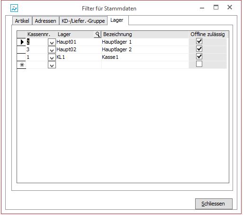Switch to the Adressen tab

pyautogui.click(x=45, y=21)
